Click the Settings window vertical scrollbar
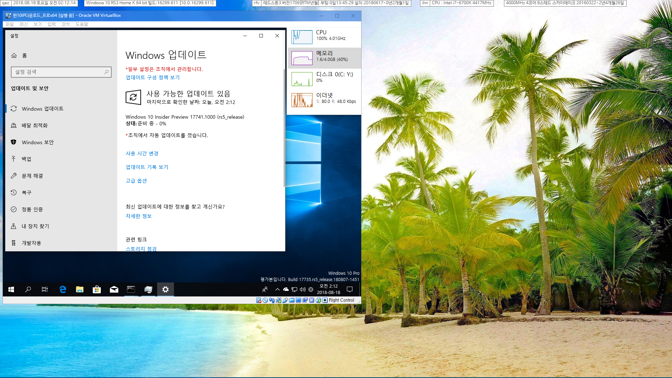Viewport: 672px width, 378px height. (284, 128)
